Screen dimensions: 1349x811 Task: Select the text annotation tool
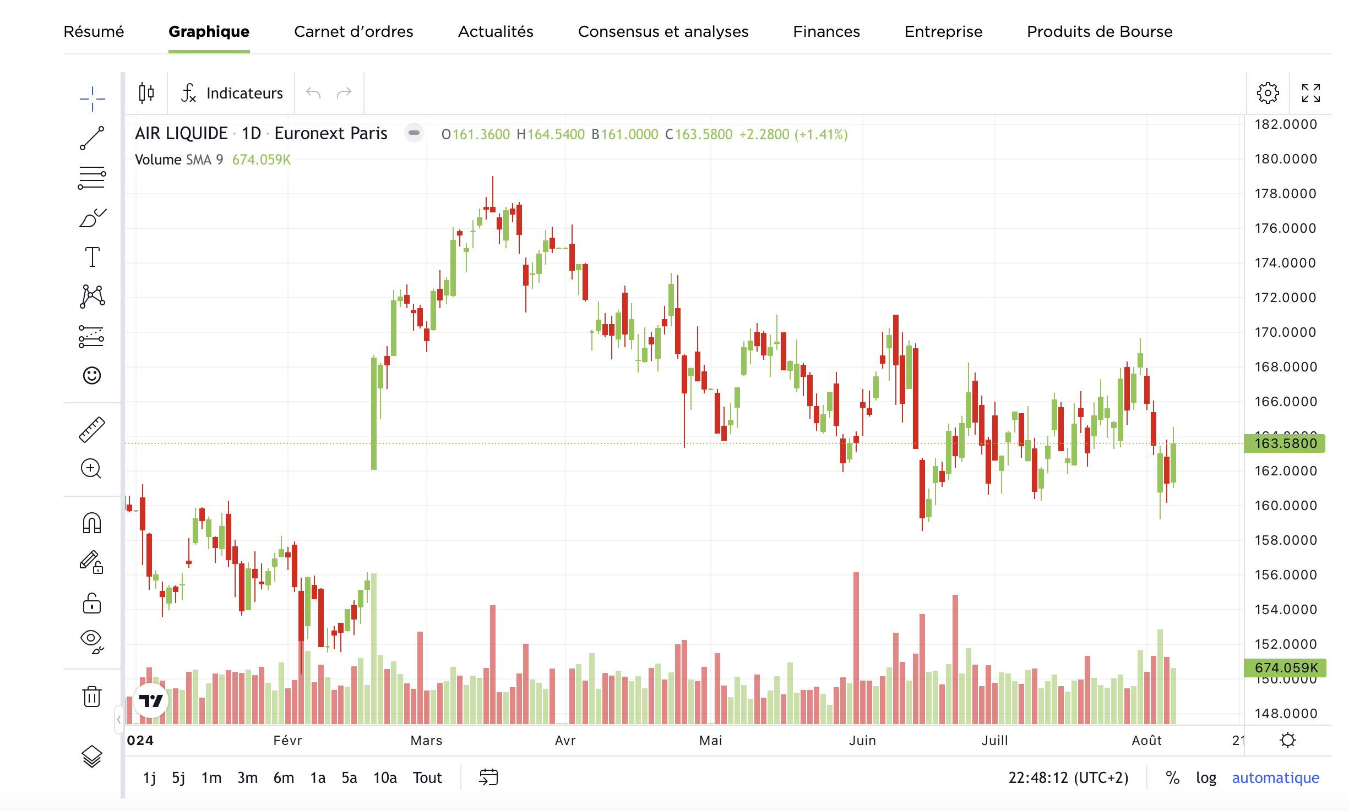(x=92, y=257)
